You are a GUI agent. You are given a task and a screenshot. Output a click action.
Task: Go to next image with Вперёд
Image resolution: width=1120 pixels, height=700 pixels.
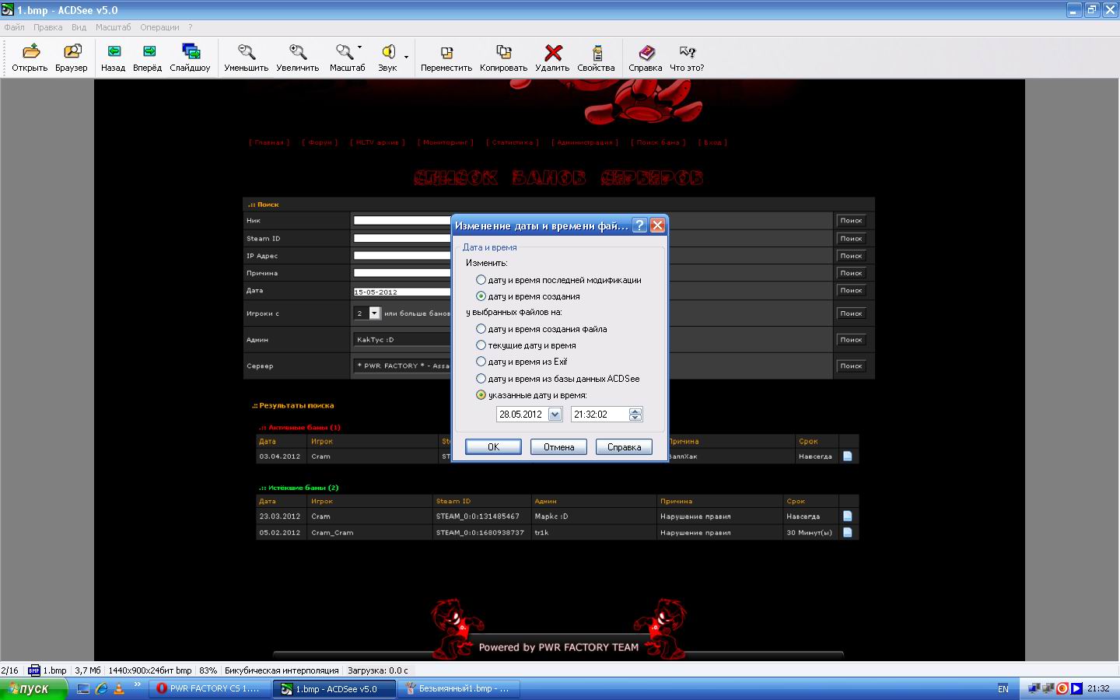coord(148,58)
